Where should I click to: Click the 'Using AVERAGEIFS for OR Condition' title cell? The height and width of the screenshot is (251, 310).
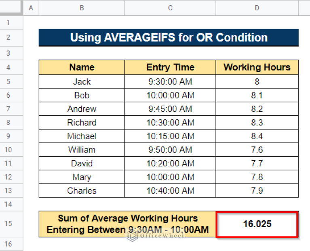pyautogui.click(x=169, y=38)
